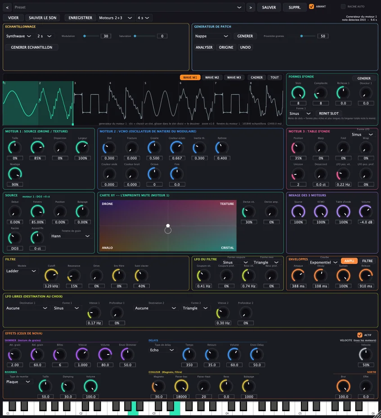Open the Hann grain window dropdown
This screenshot has width=381, height=418.
tap(71, 236)
